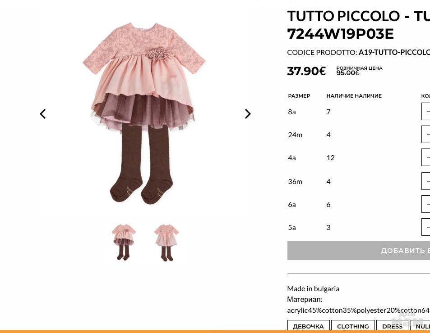Image resolution: width=430 pixels, height=333 pixels.
Task: Show previous product image with left arrow
Action: 43,114
